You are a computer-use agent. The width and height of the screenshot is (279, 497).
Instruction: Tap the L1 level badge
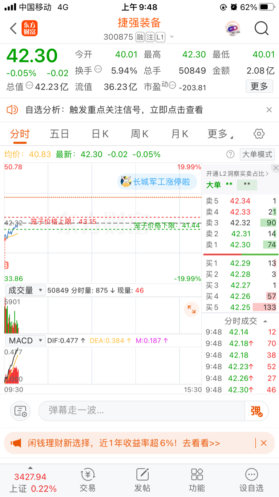pos(161,37)
